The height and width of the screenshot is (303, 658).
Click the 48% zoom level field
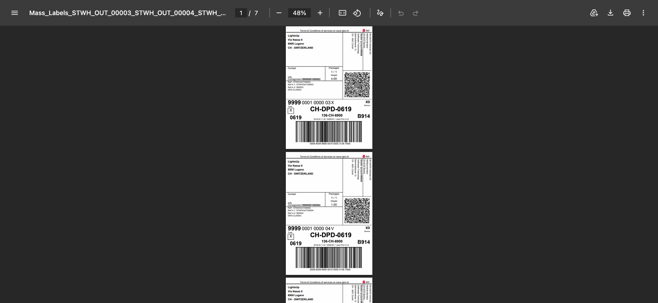(300, 13)
